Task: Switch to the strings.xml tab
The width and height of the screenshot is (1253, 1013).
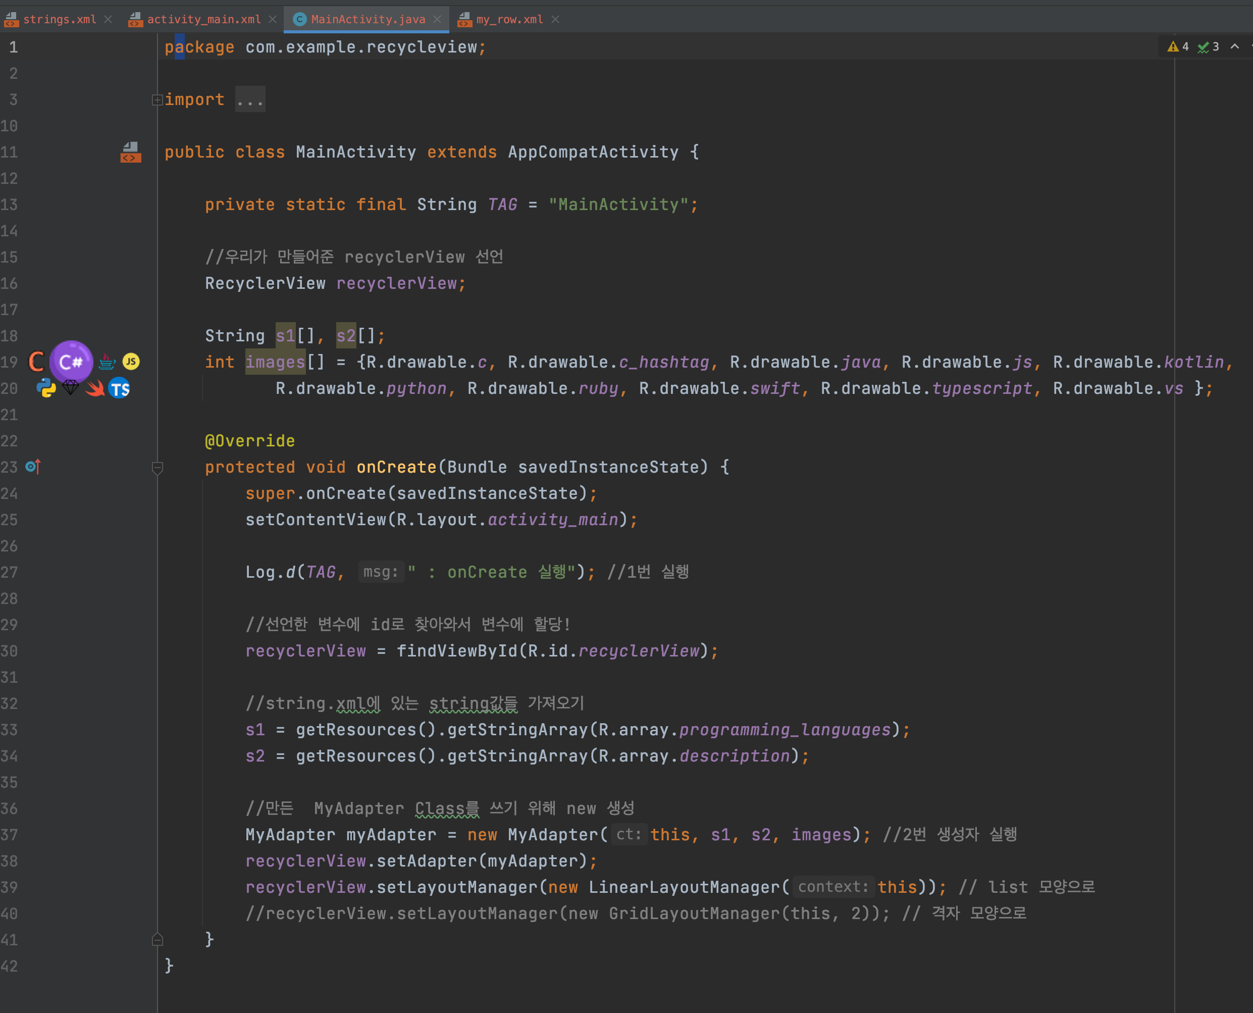Action: tap(59, 19)
